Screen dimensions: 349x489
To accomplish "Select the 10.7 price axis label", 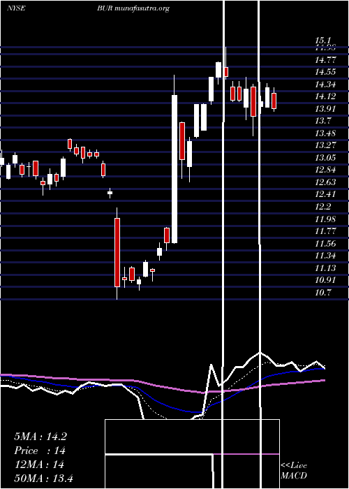I will (x=322, y=292).
